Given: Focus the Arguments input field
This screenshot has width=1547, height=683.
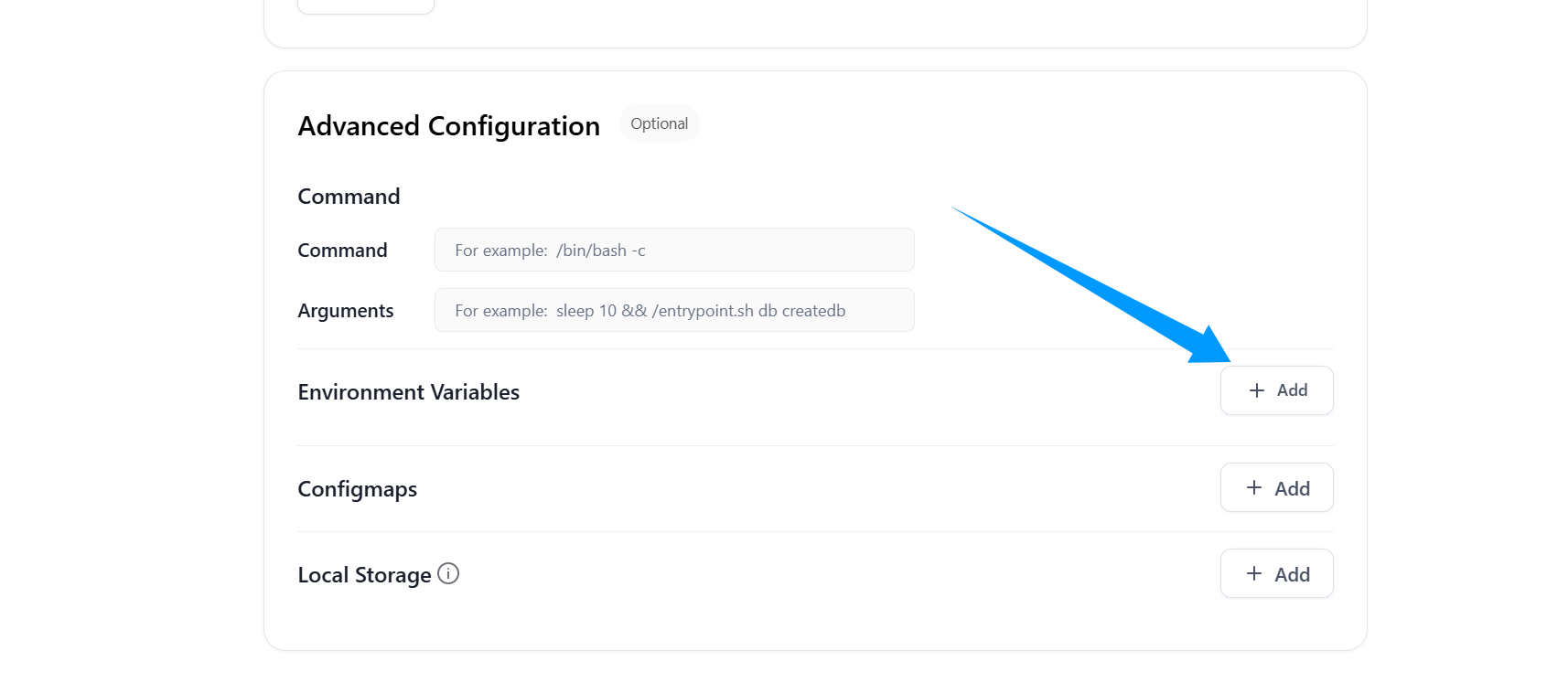Looking at the screenshot, I should tap(674, 311).
